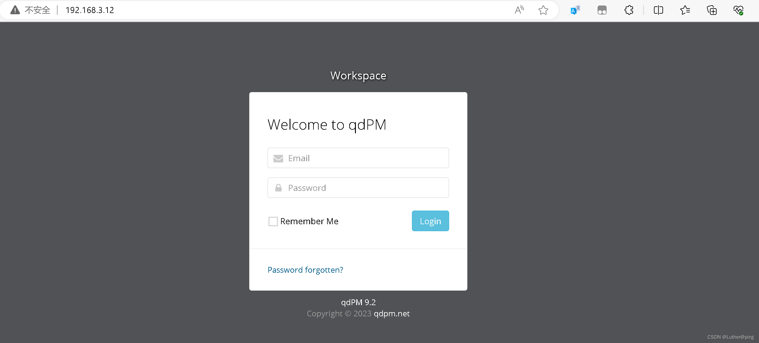Click the 不安全 security label
The image size is (759, 343).
pyautogui.click(x=38, y=10)
